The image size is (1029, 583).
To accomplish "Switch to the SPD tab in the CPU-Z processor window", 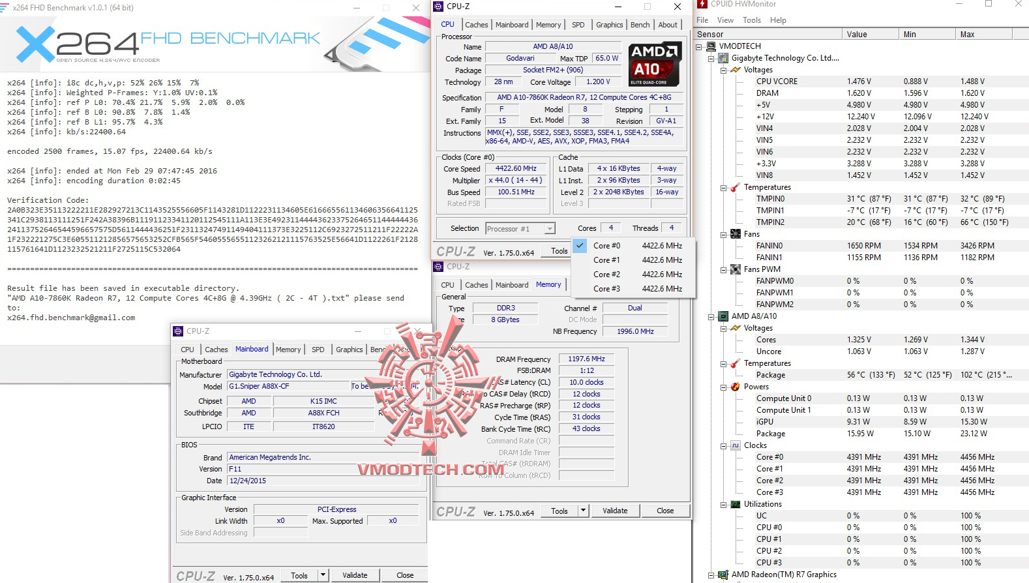I will pyautogui.click(x=578, y=25).
